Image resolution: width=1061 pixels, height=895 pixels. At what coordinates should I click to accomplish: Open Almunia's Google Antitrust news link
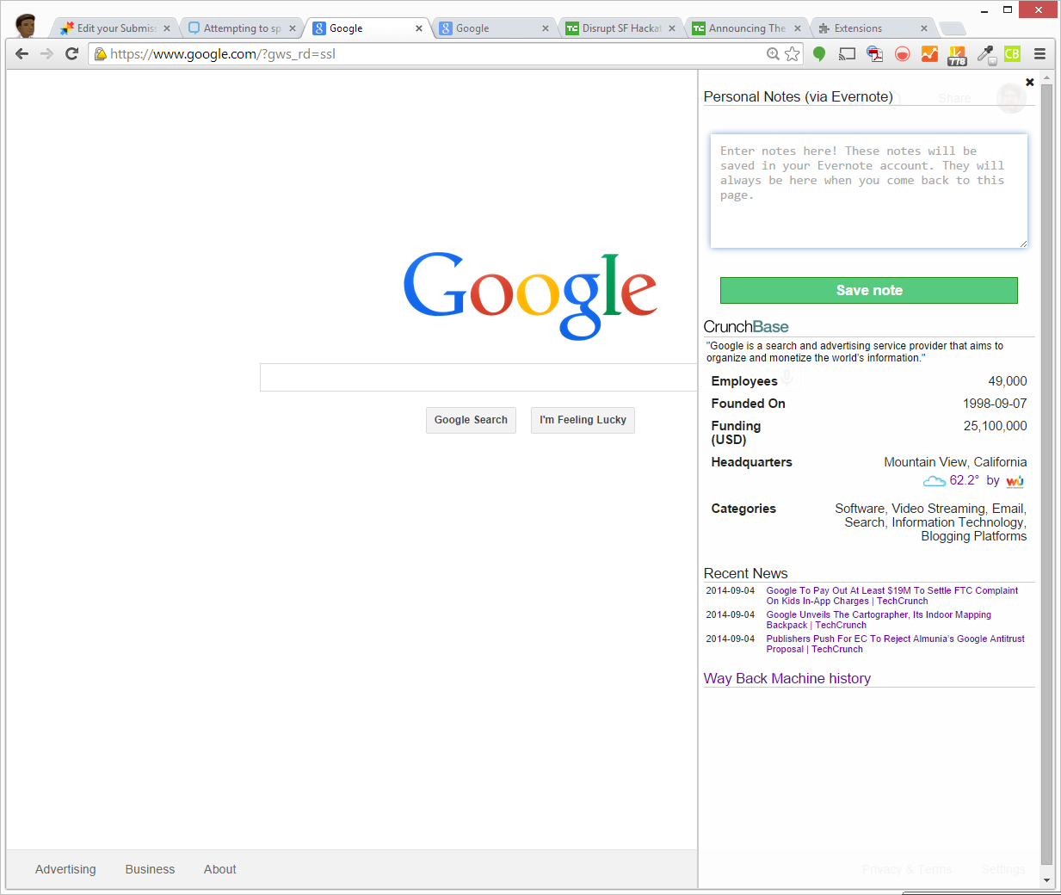pos(895,644)
